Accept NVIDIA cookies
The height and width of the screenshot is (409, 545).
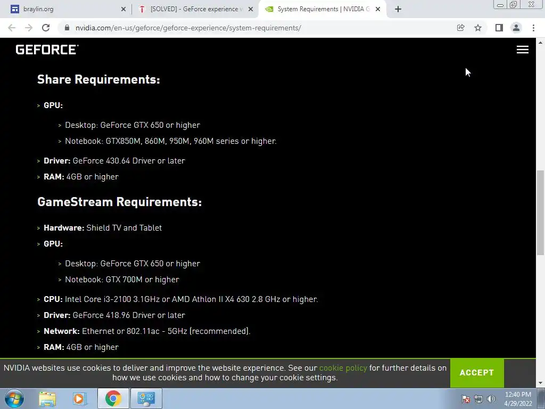[477, 372]
